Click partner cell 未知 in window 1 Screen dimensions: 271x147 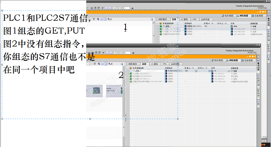point(240,26)
